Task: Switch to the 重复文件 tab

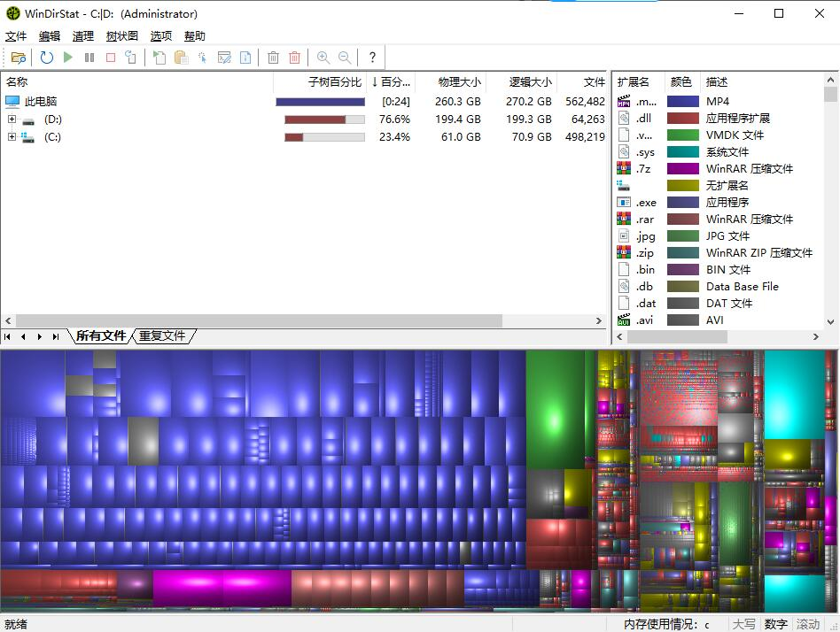Action: pos(162,336)
